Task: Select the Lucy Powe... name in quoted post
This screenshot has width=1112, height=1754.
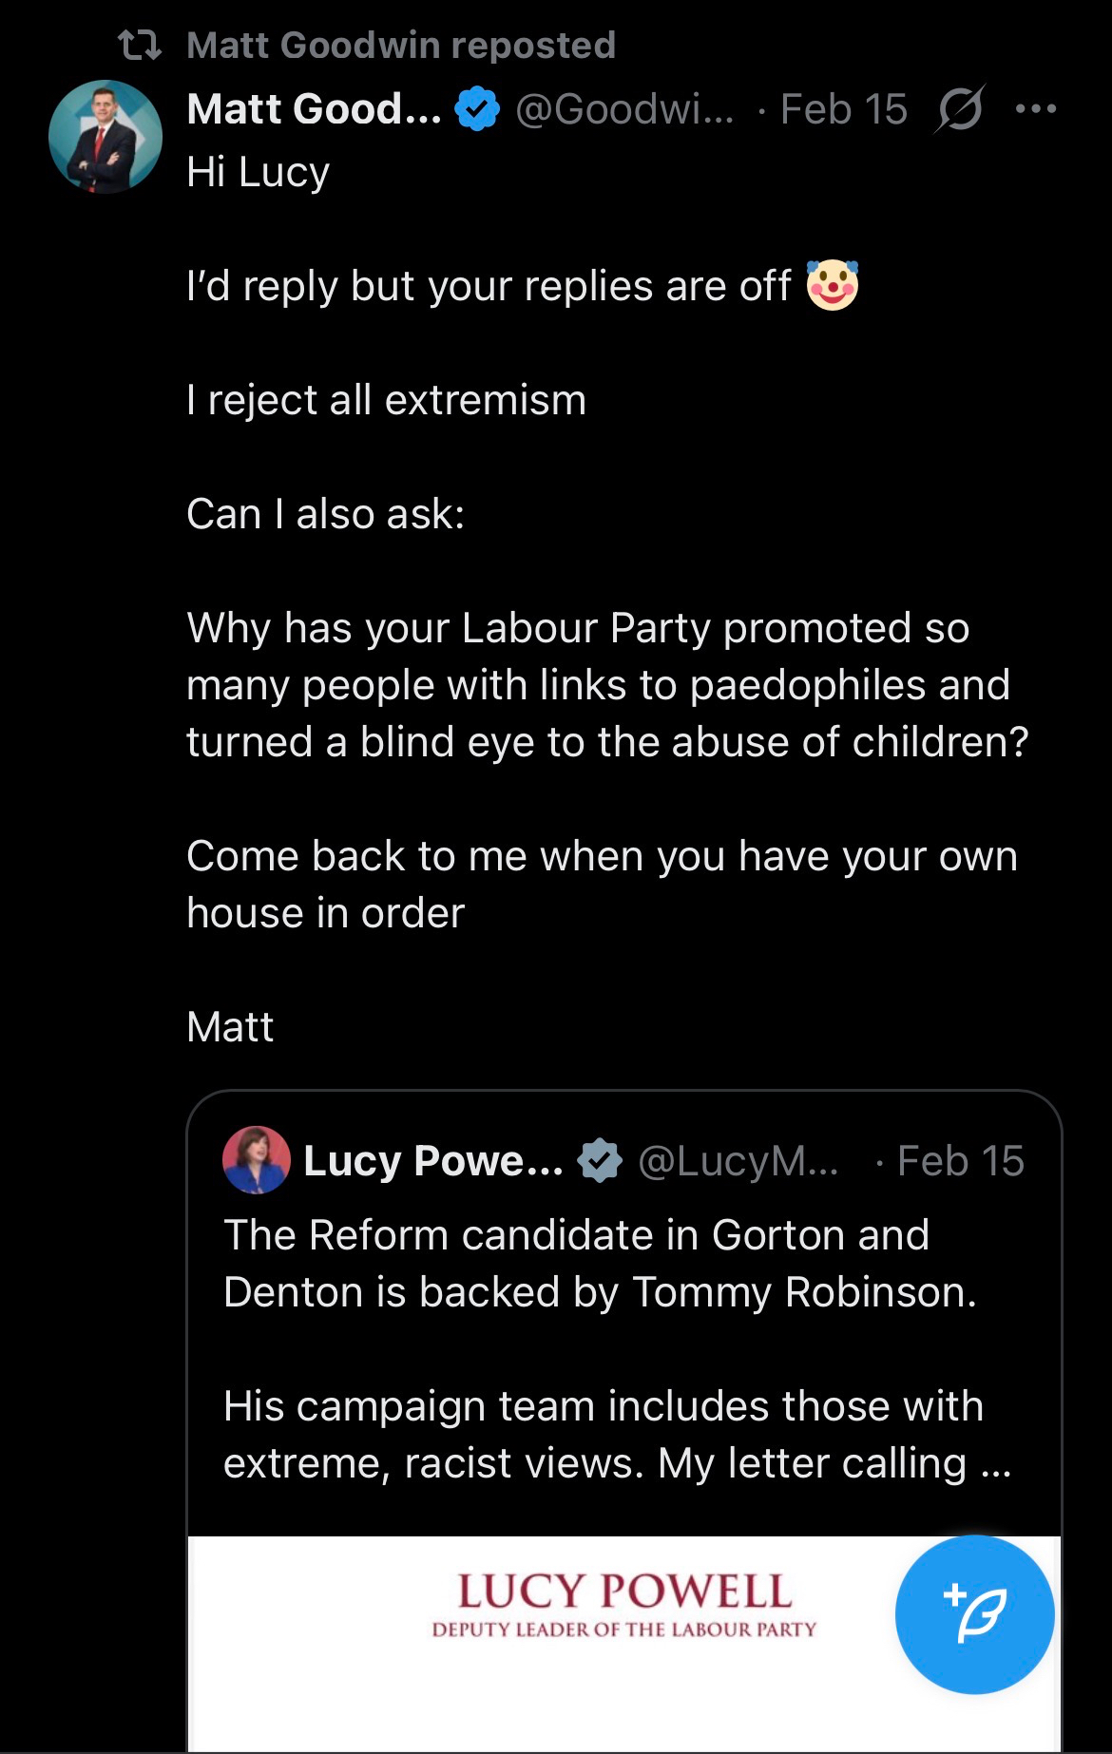Action: click(x=432, y=1160)
